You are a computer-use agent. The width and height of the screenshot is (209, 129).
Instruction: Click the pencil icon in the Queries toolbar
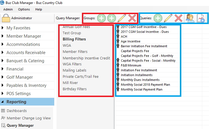click(x=168, y=18)
